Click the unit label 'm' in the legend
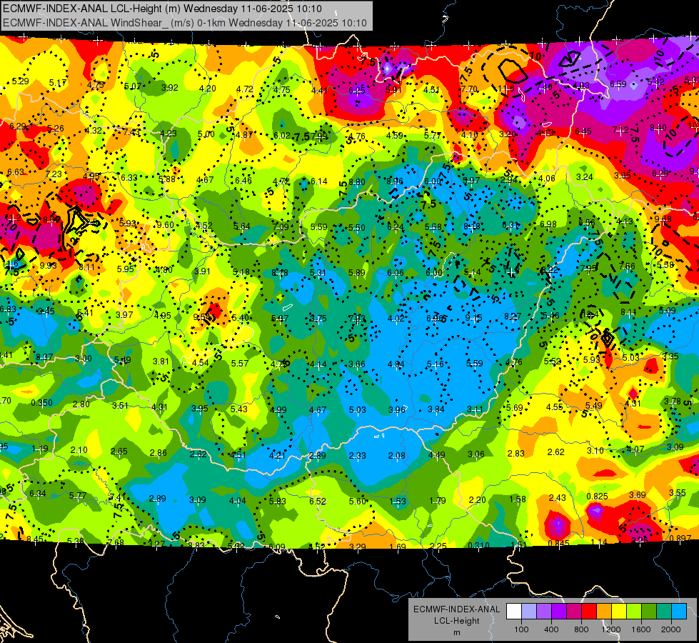The image size is (699, 643). tap(456, 632)
